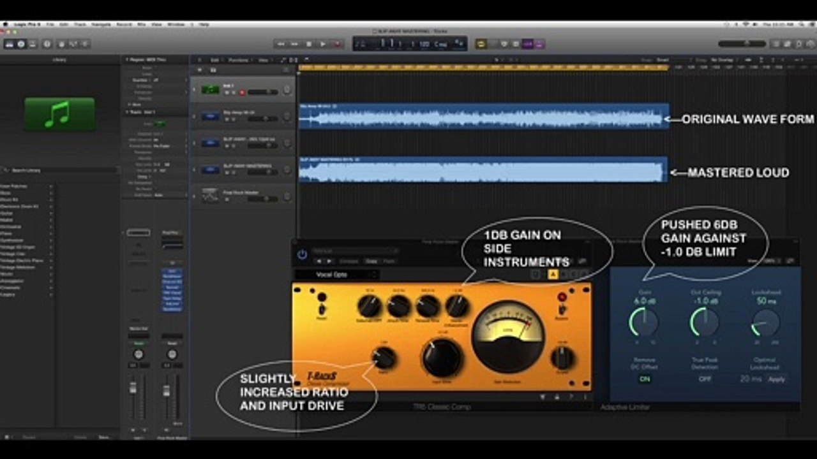Viewport: 817px width, 459px height.
Task: Click the TR5 Classic Comp power icon
Action: point(302,254)
